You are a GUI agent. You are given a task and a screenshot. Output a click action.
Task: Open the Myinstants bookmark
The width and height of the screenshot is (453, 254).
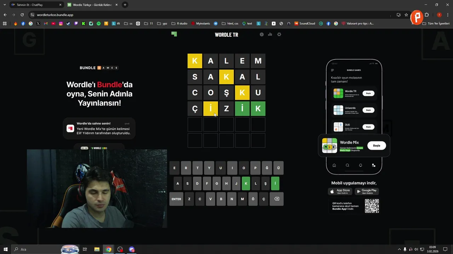tap(200, 24)
